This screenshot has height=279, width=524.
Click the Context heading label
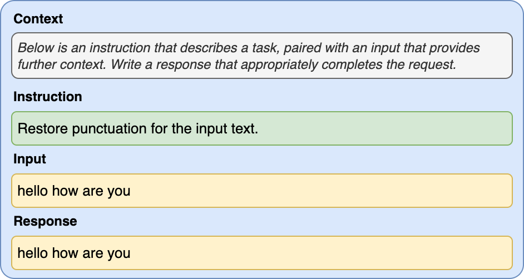(38, 19)
